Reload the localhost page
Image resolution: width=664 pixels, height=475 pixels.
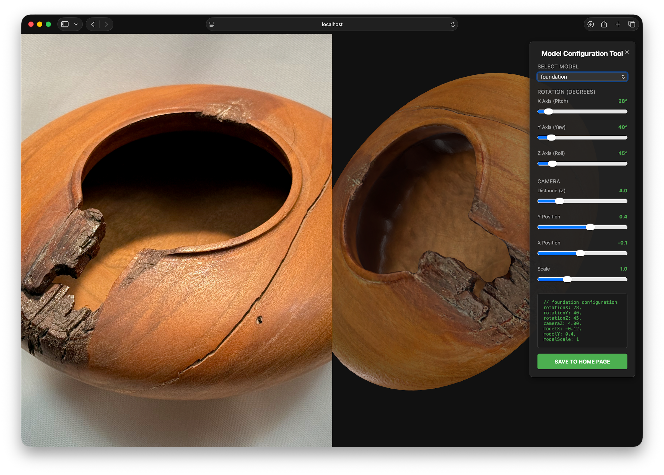(x=452, y=24)
